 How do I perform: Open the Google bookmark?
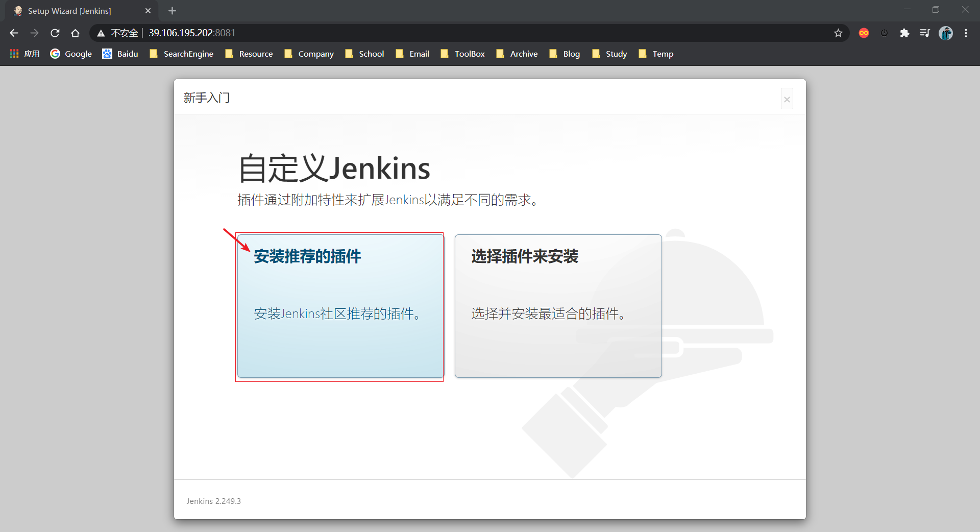(x=71, y=54)
